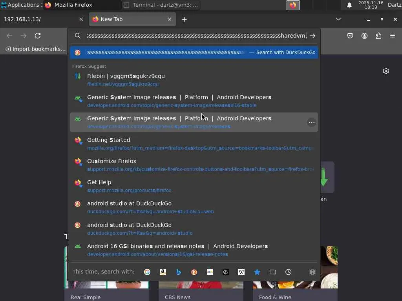Go back to the previous page
The image size is (402, 301).
[x=9, y=36]
